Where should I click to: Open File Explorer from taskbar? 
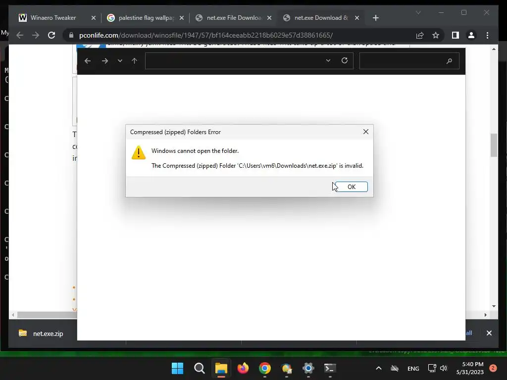coord(221,368)
